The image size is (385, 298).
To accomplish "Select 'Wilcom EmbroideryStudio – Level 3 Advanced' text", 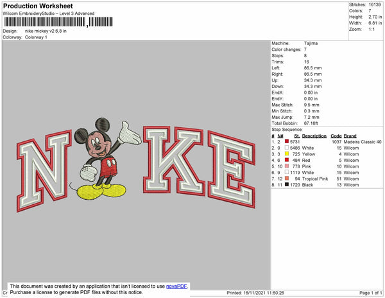I will pos(49,13).
